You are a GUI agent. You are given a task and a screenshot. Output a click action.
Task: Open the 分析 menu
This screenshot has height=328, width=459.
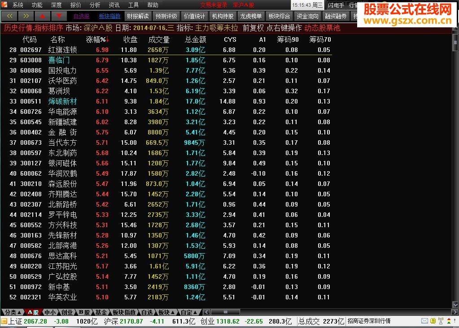[95, 5]
